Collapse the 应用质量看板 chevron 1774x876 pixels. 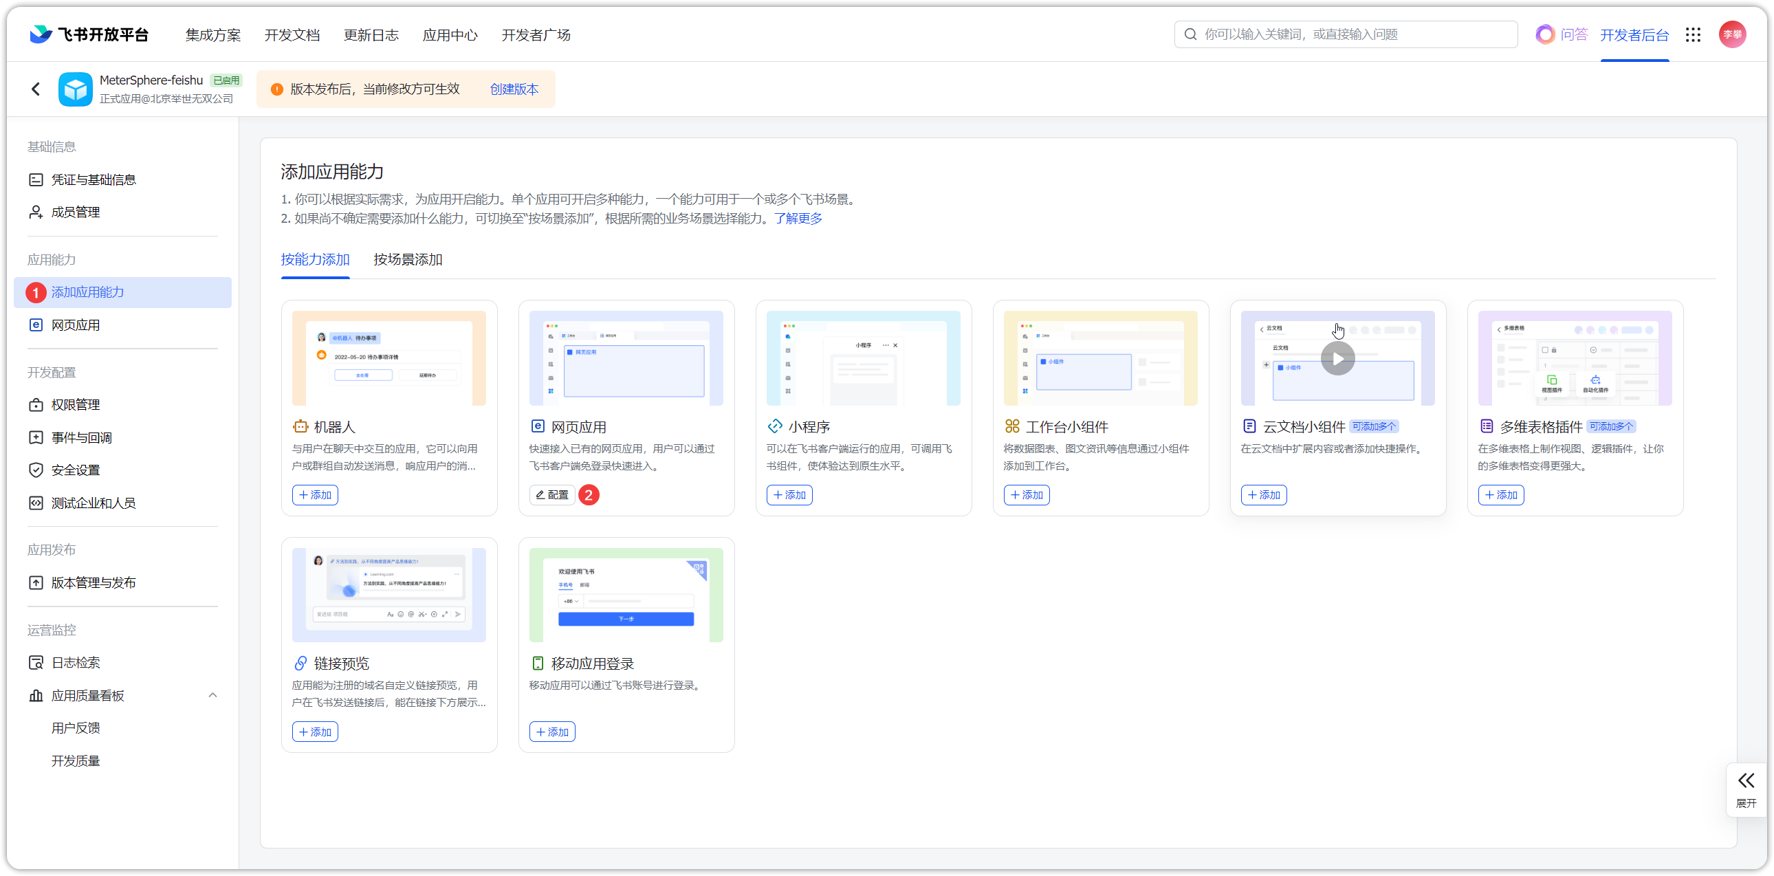(x=212, y=695)
